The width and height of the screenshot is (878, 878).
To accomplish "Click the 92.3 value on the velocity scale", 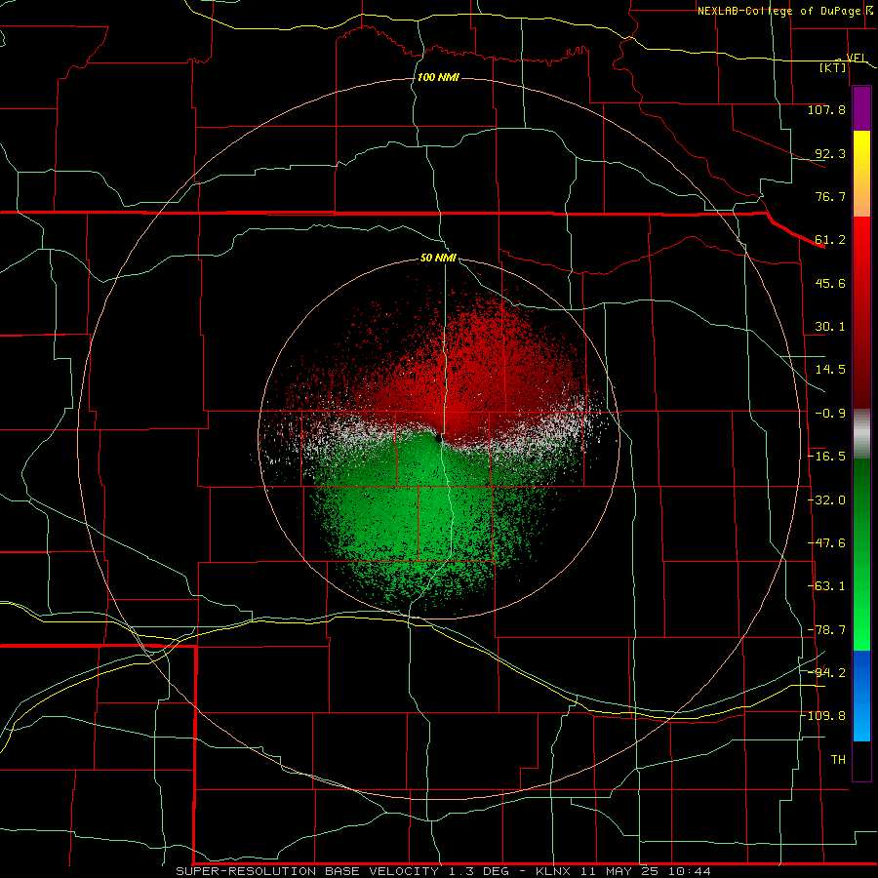I will coord(830,153).
